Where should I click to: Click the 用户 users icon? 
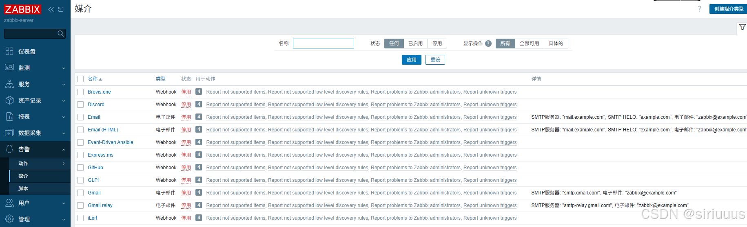pyautogui.click(x=9, y=203)
